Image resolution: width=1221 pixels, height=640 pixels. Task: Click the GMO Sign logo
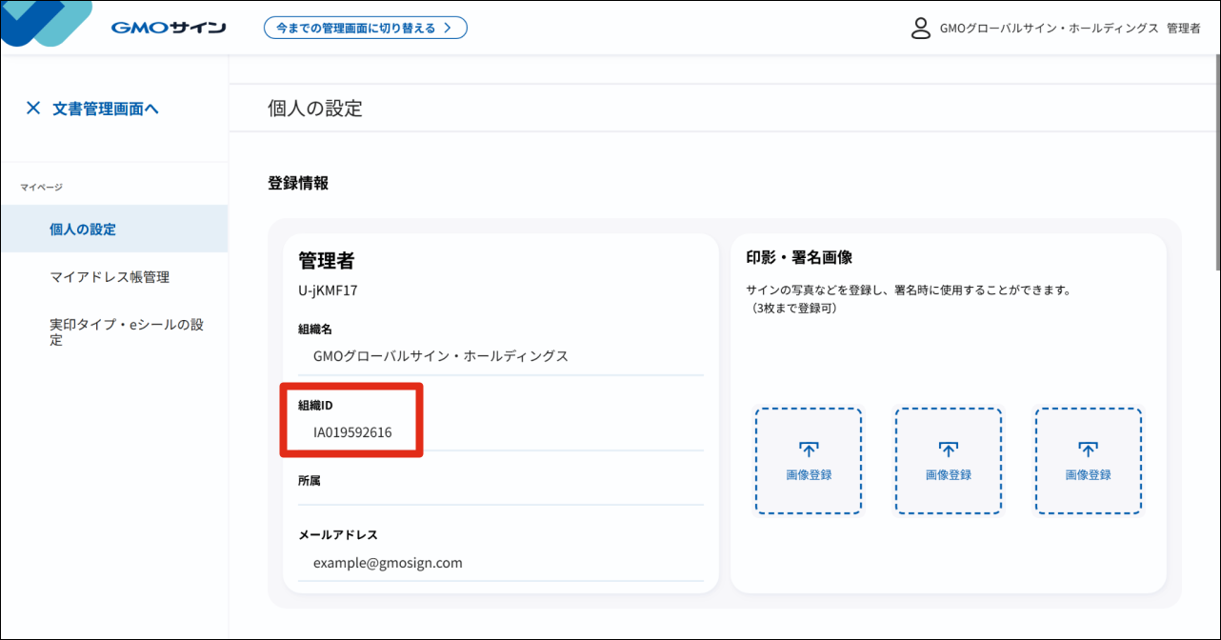coord(169,28)
